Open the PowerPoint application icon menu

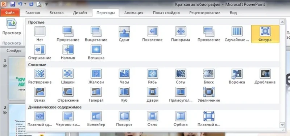(4, 4)
